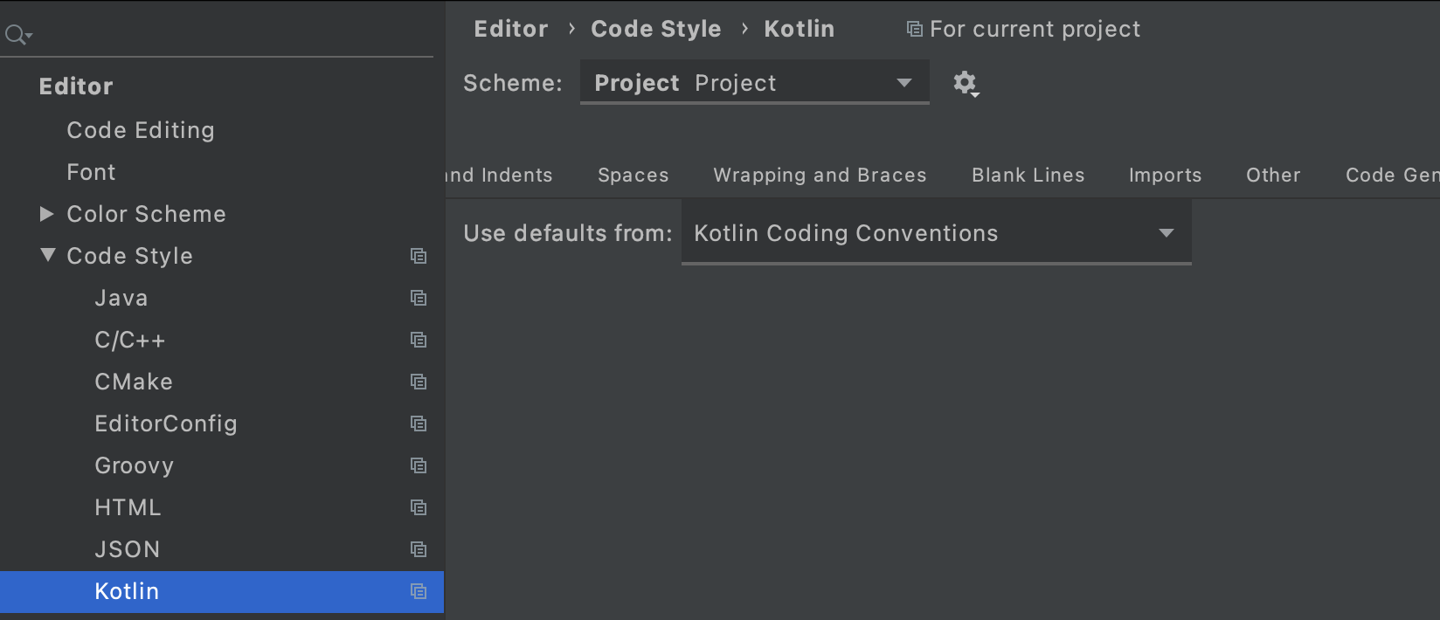Click project-level icon beside JSON
Screen dimensions: 1440x620
pyautogui.click(x=419, y=549)
